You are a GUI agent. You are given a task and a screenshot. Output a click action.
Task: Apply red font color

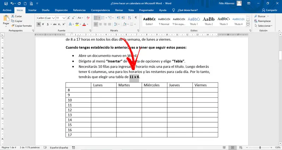(x=84, y=24)
